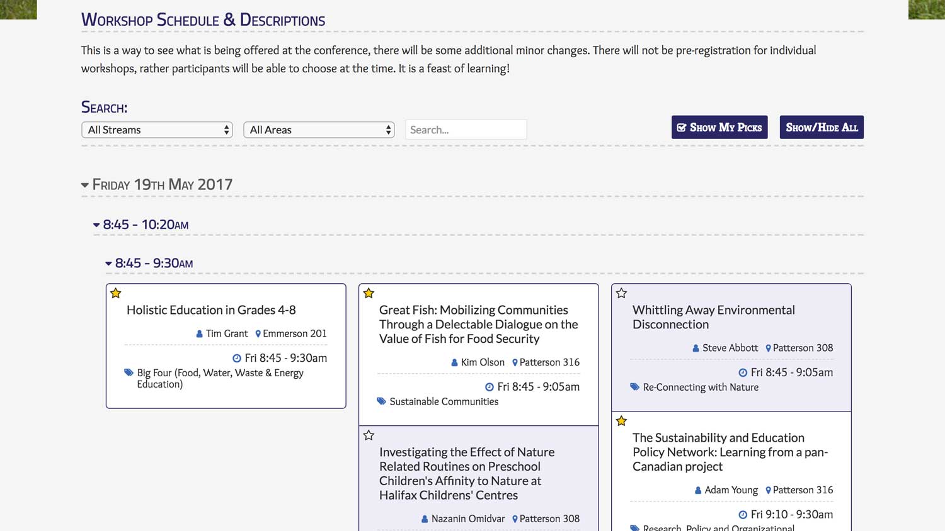Star the Investigating the Effect of Nature workshop
This screenshot has width=945, height=531.
tap(369, 435)
